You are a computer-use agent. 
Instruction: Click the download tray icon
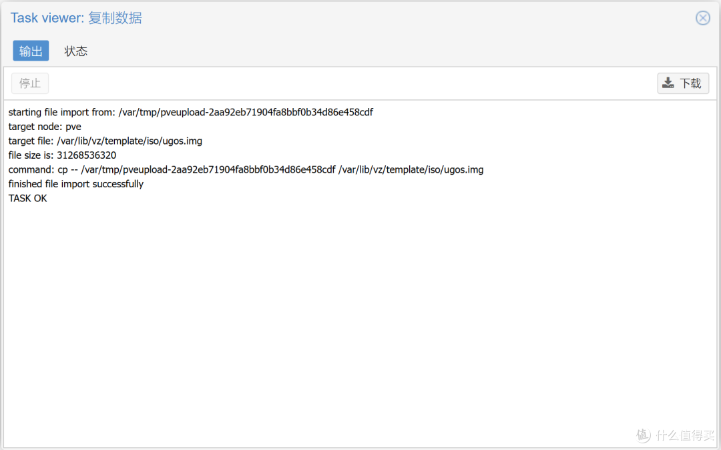tap(668, 83)
